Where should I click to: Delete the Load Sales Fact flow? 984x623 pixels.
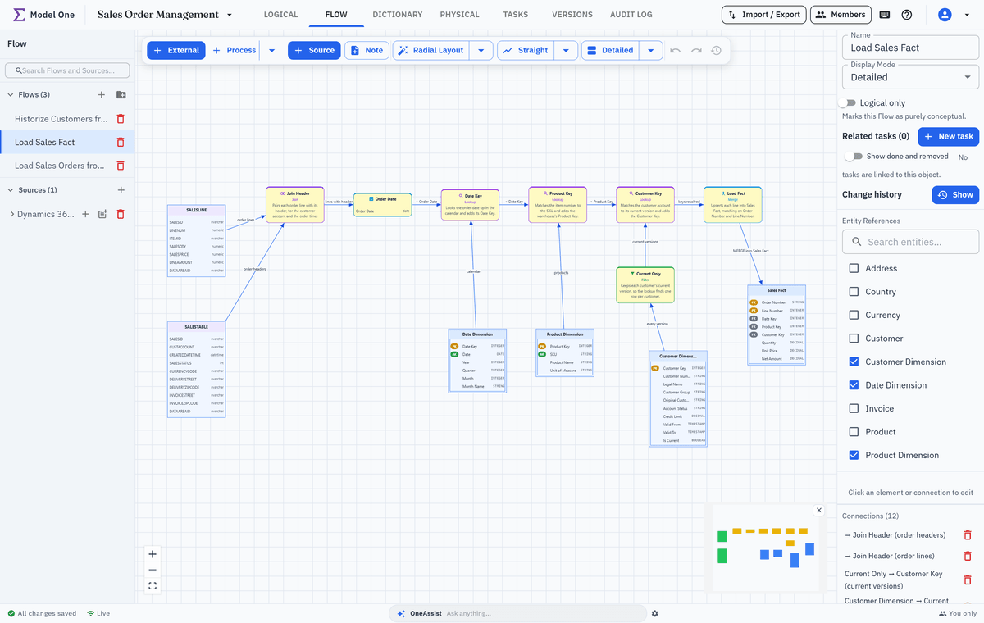(121, 142)
